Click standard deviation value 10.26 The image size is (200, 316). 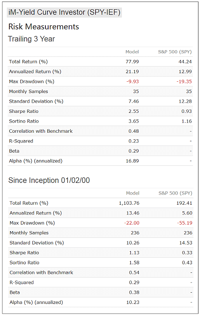click(x=133, y=243)
